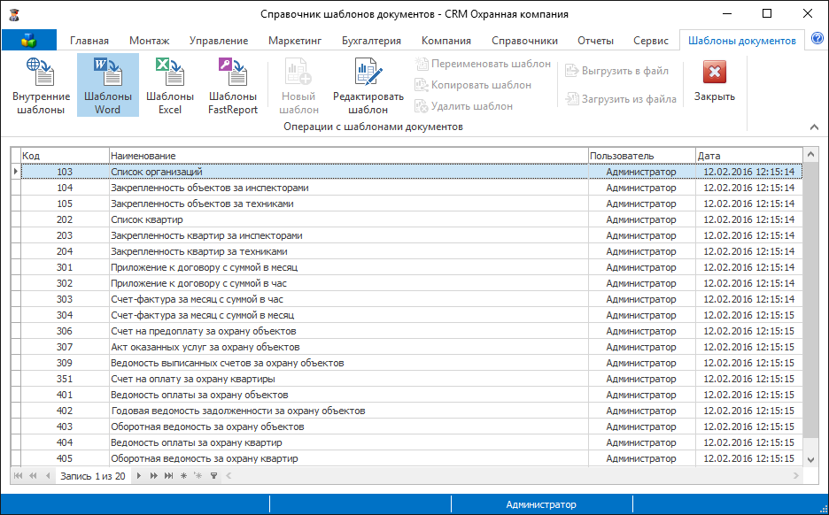The height and width of the screenshot is (515, 829).
Task: Sort by the Наименование column header
Action: coord(349,156)
